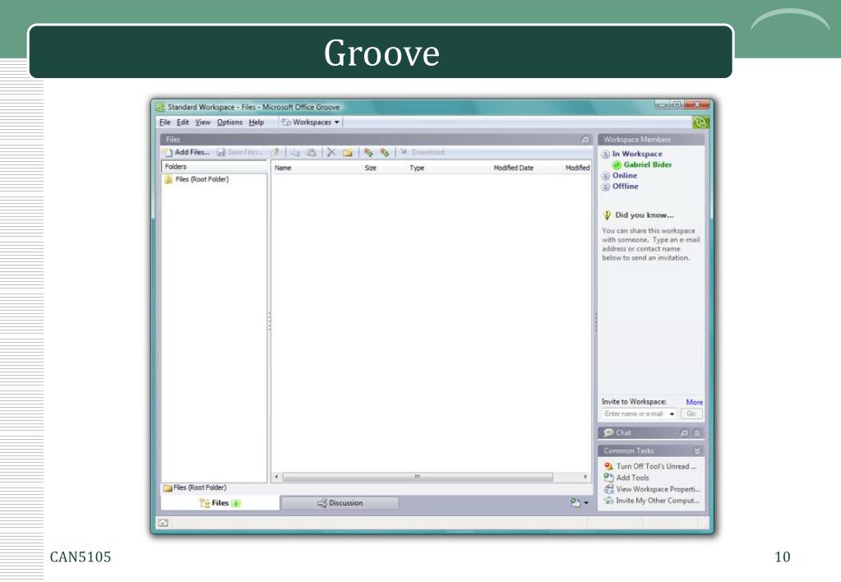Click the pop-out icon on the Chat bar
The image size is (841, 582).
[x=684, y=433]
